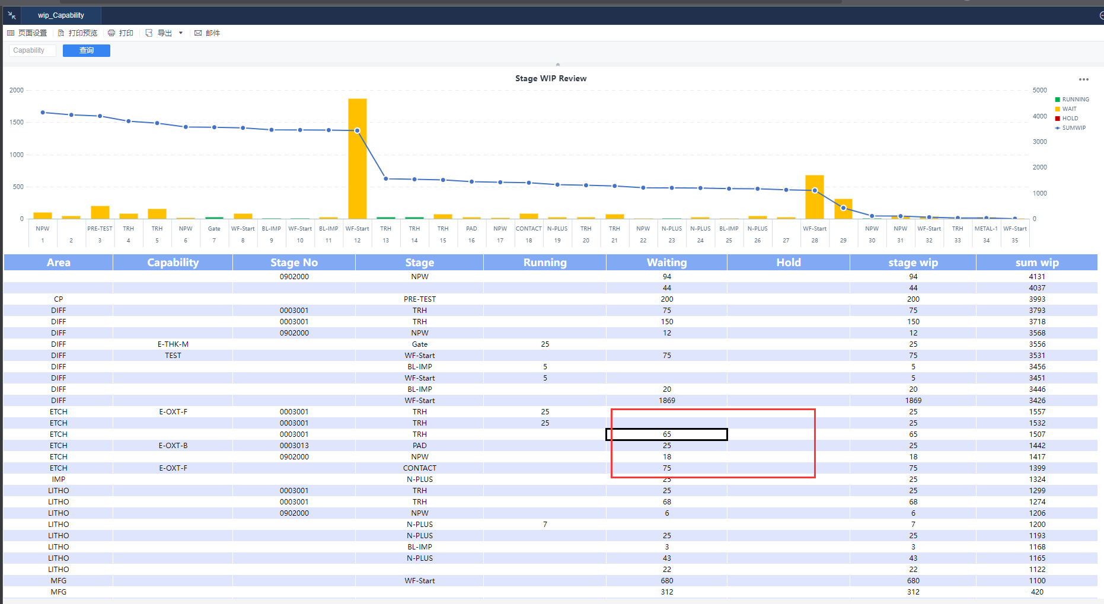The width and height of the screenshot is (1104, 604).
Task: Click the Stage No column header
Action: 294,263
